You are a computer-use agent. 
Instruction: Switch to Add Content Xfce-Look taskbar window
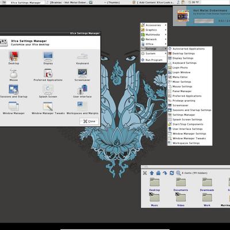tap(154, 2)
